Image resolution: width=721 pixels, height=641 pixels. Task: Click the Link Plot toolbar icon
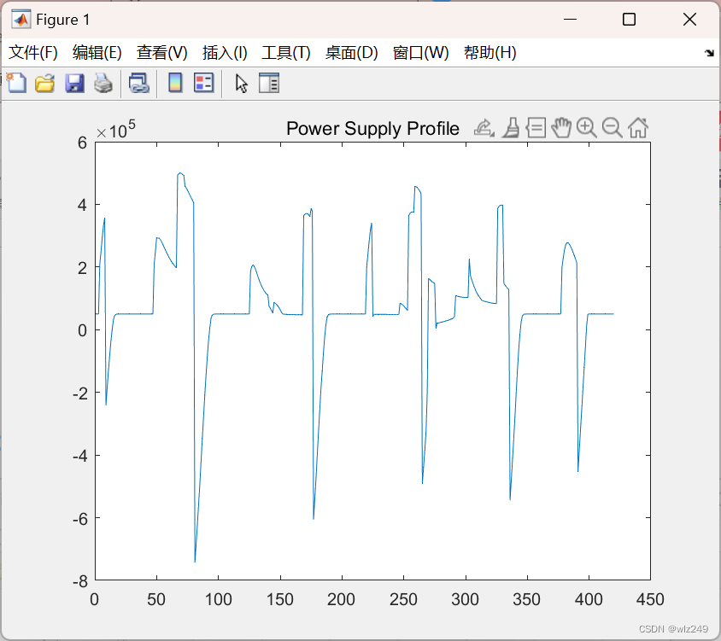(139, 84)
